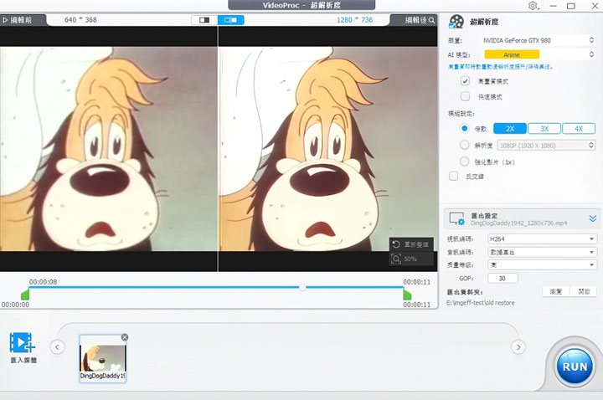
Task: Expand the export settings double chevron
Action: (593, 218)
